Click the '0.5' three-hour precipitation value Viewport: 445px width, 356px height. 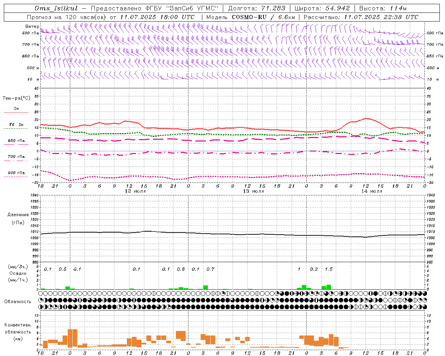click(x=63, y=269)
